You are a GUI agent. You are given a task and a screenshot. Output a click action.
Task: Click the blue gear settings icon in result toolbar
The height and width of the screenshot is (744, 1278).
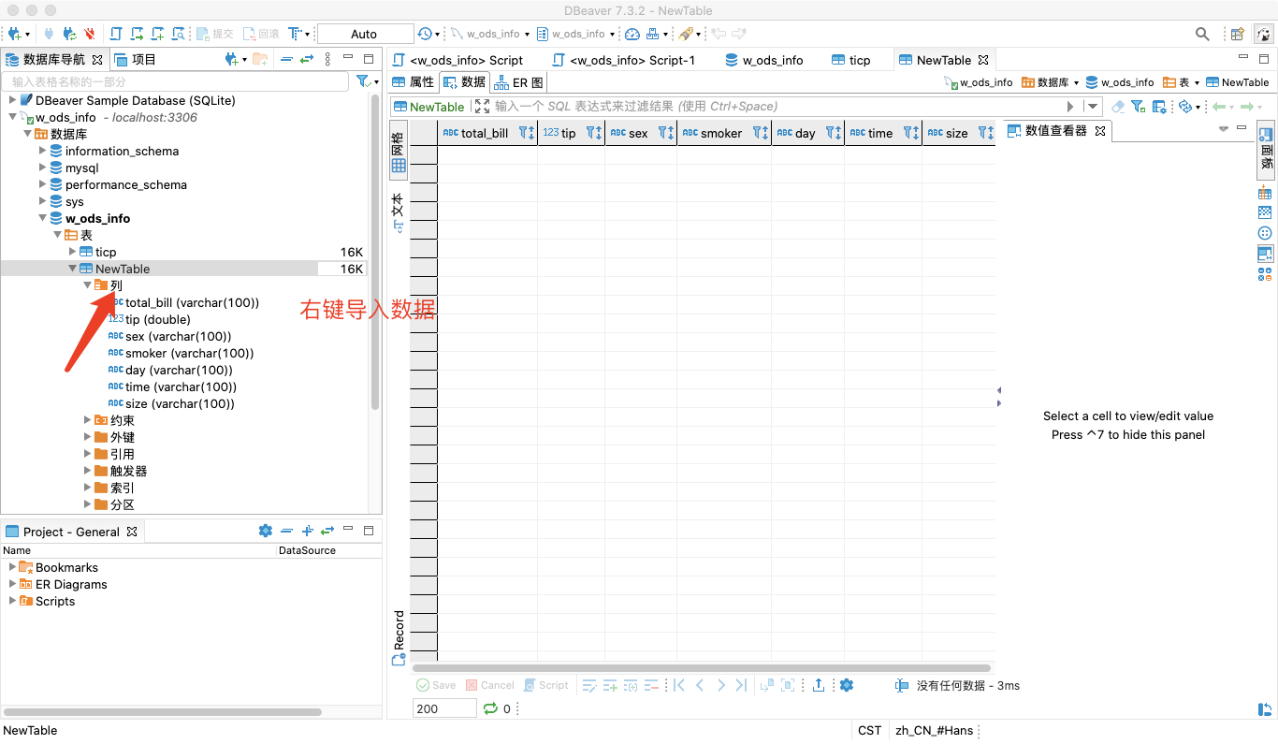tap(847, 685)
